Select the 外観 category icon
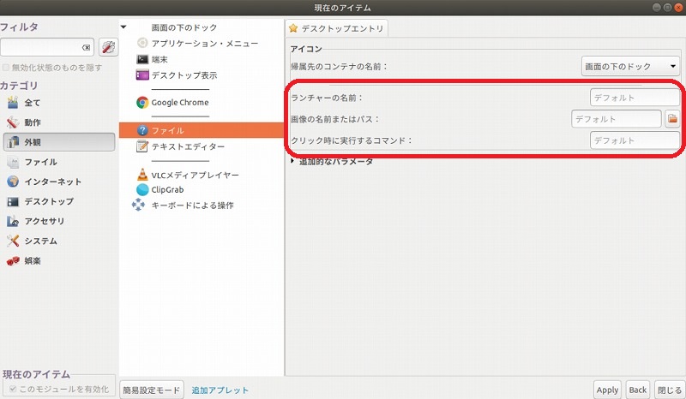This screenshot has width=686, height=399. 13,142
